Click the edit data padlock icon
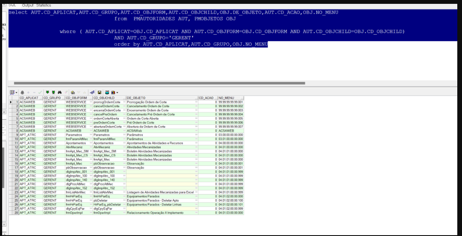The width and height of the screenshot is (462, 236). tap(22, 92)
